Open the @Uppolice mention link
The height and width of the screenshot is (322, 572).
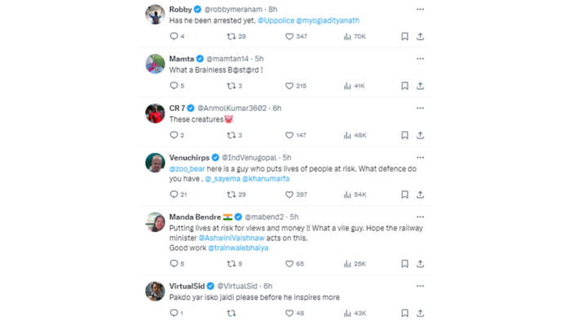(x=276, y=20)
